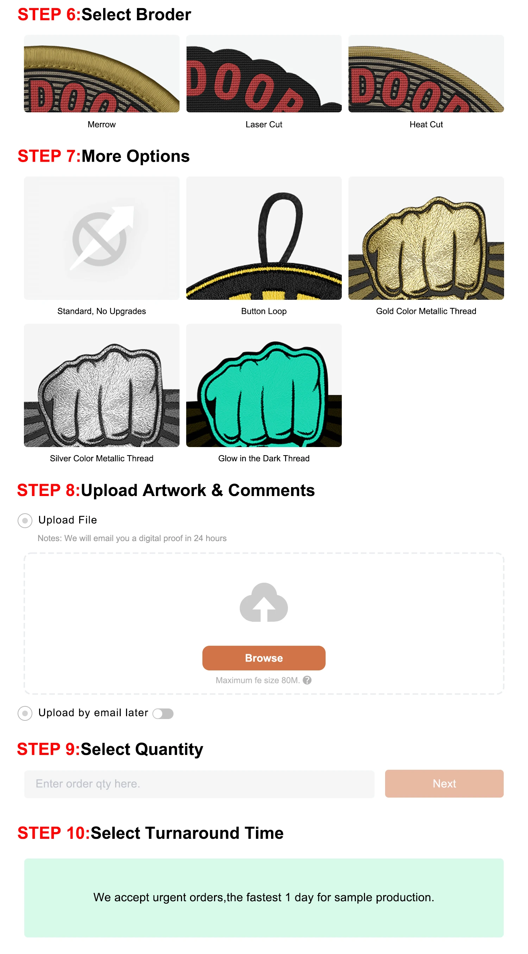The image size is (528, 954).
Task: Select the Gold Color Metallic Thread fist
Action: coord(426,238)
